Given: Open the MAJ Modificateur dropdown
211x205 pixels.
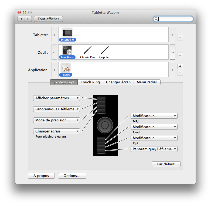Looking at the screenshot, I should point(154,116).
